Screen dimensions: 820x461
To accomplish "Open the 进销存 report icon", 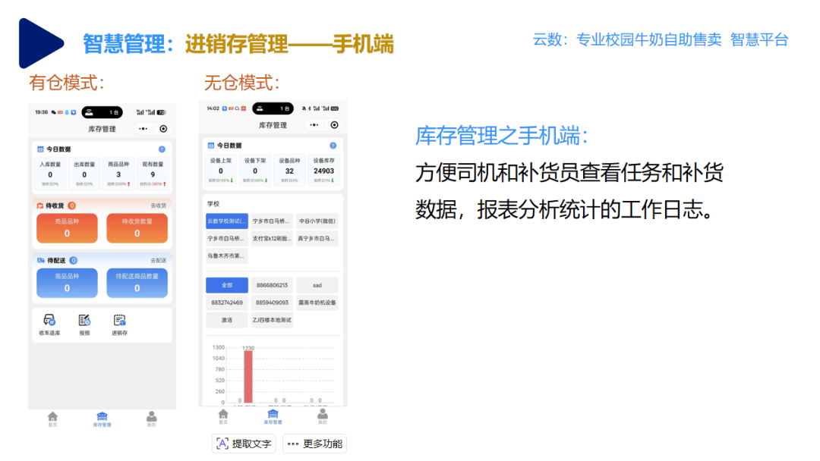I will [119, 321].
